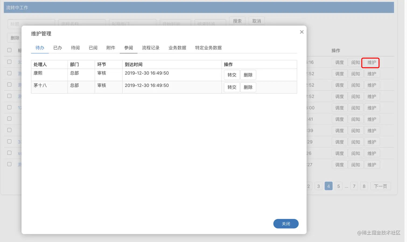Click 调度 in the row ending 26

tap(339, 153)
